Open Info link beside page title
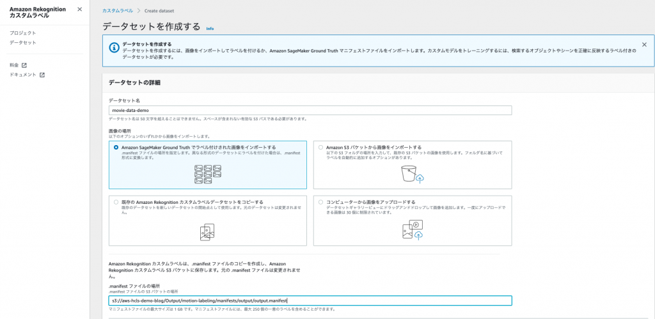This screenshot has height=319, width=655. [210, 28]
